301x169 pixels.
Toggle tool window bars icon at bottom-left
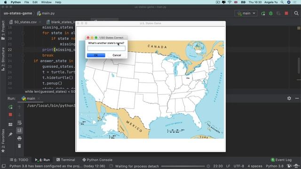[3, 166]
